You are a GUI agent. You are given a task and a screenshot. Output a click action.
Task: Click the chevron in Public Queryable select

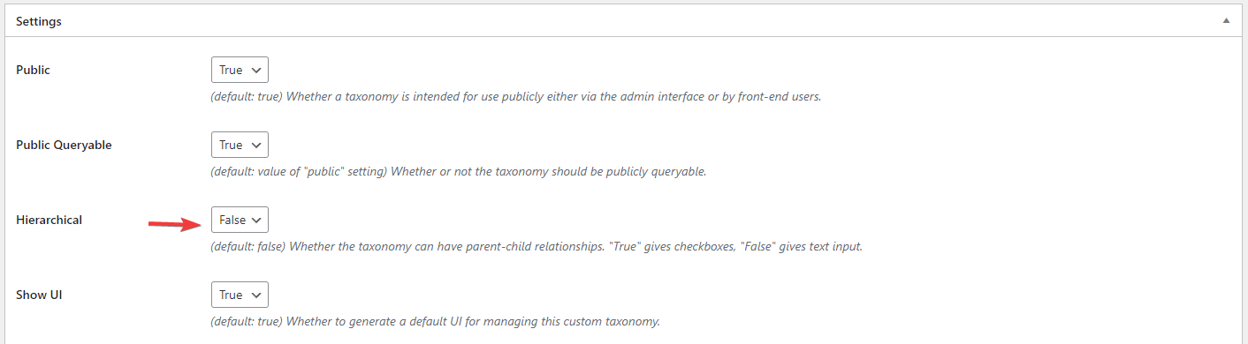coord(256,145)
